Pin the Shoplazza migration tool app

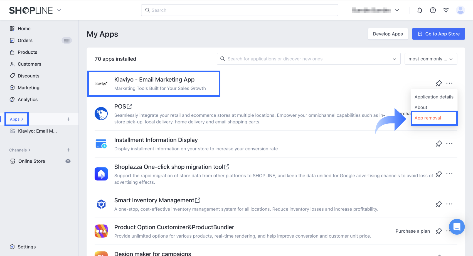438,174
